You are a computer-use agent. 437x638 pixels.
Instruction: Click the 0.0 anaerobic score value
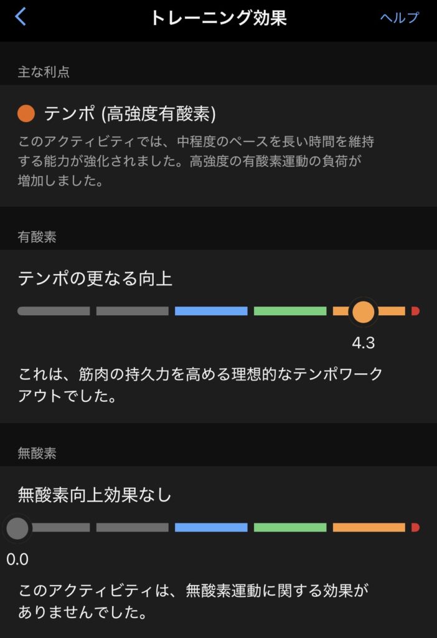[17, 559]
